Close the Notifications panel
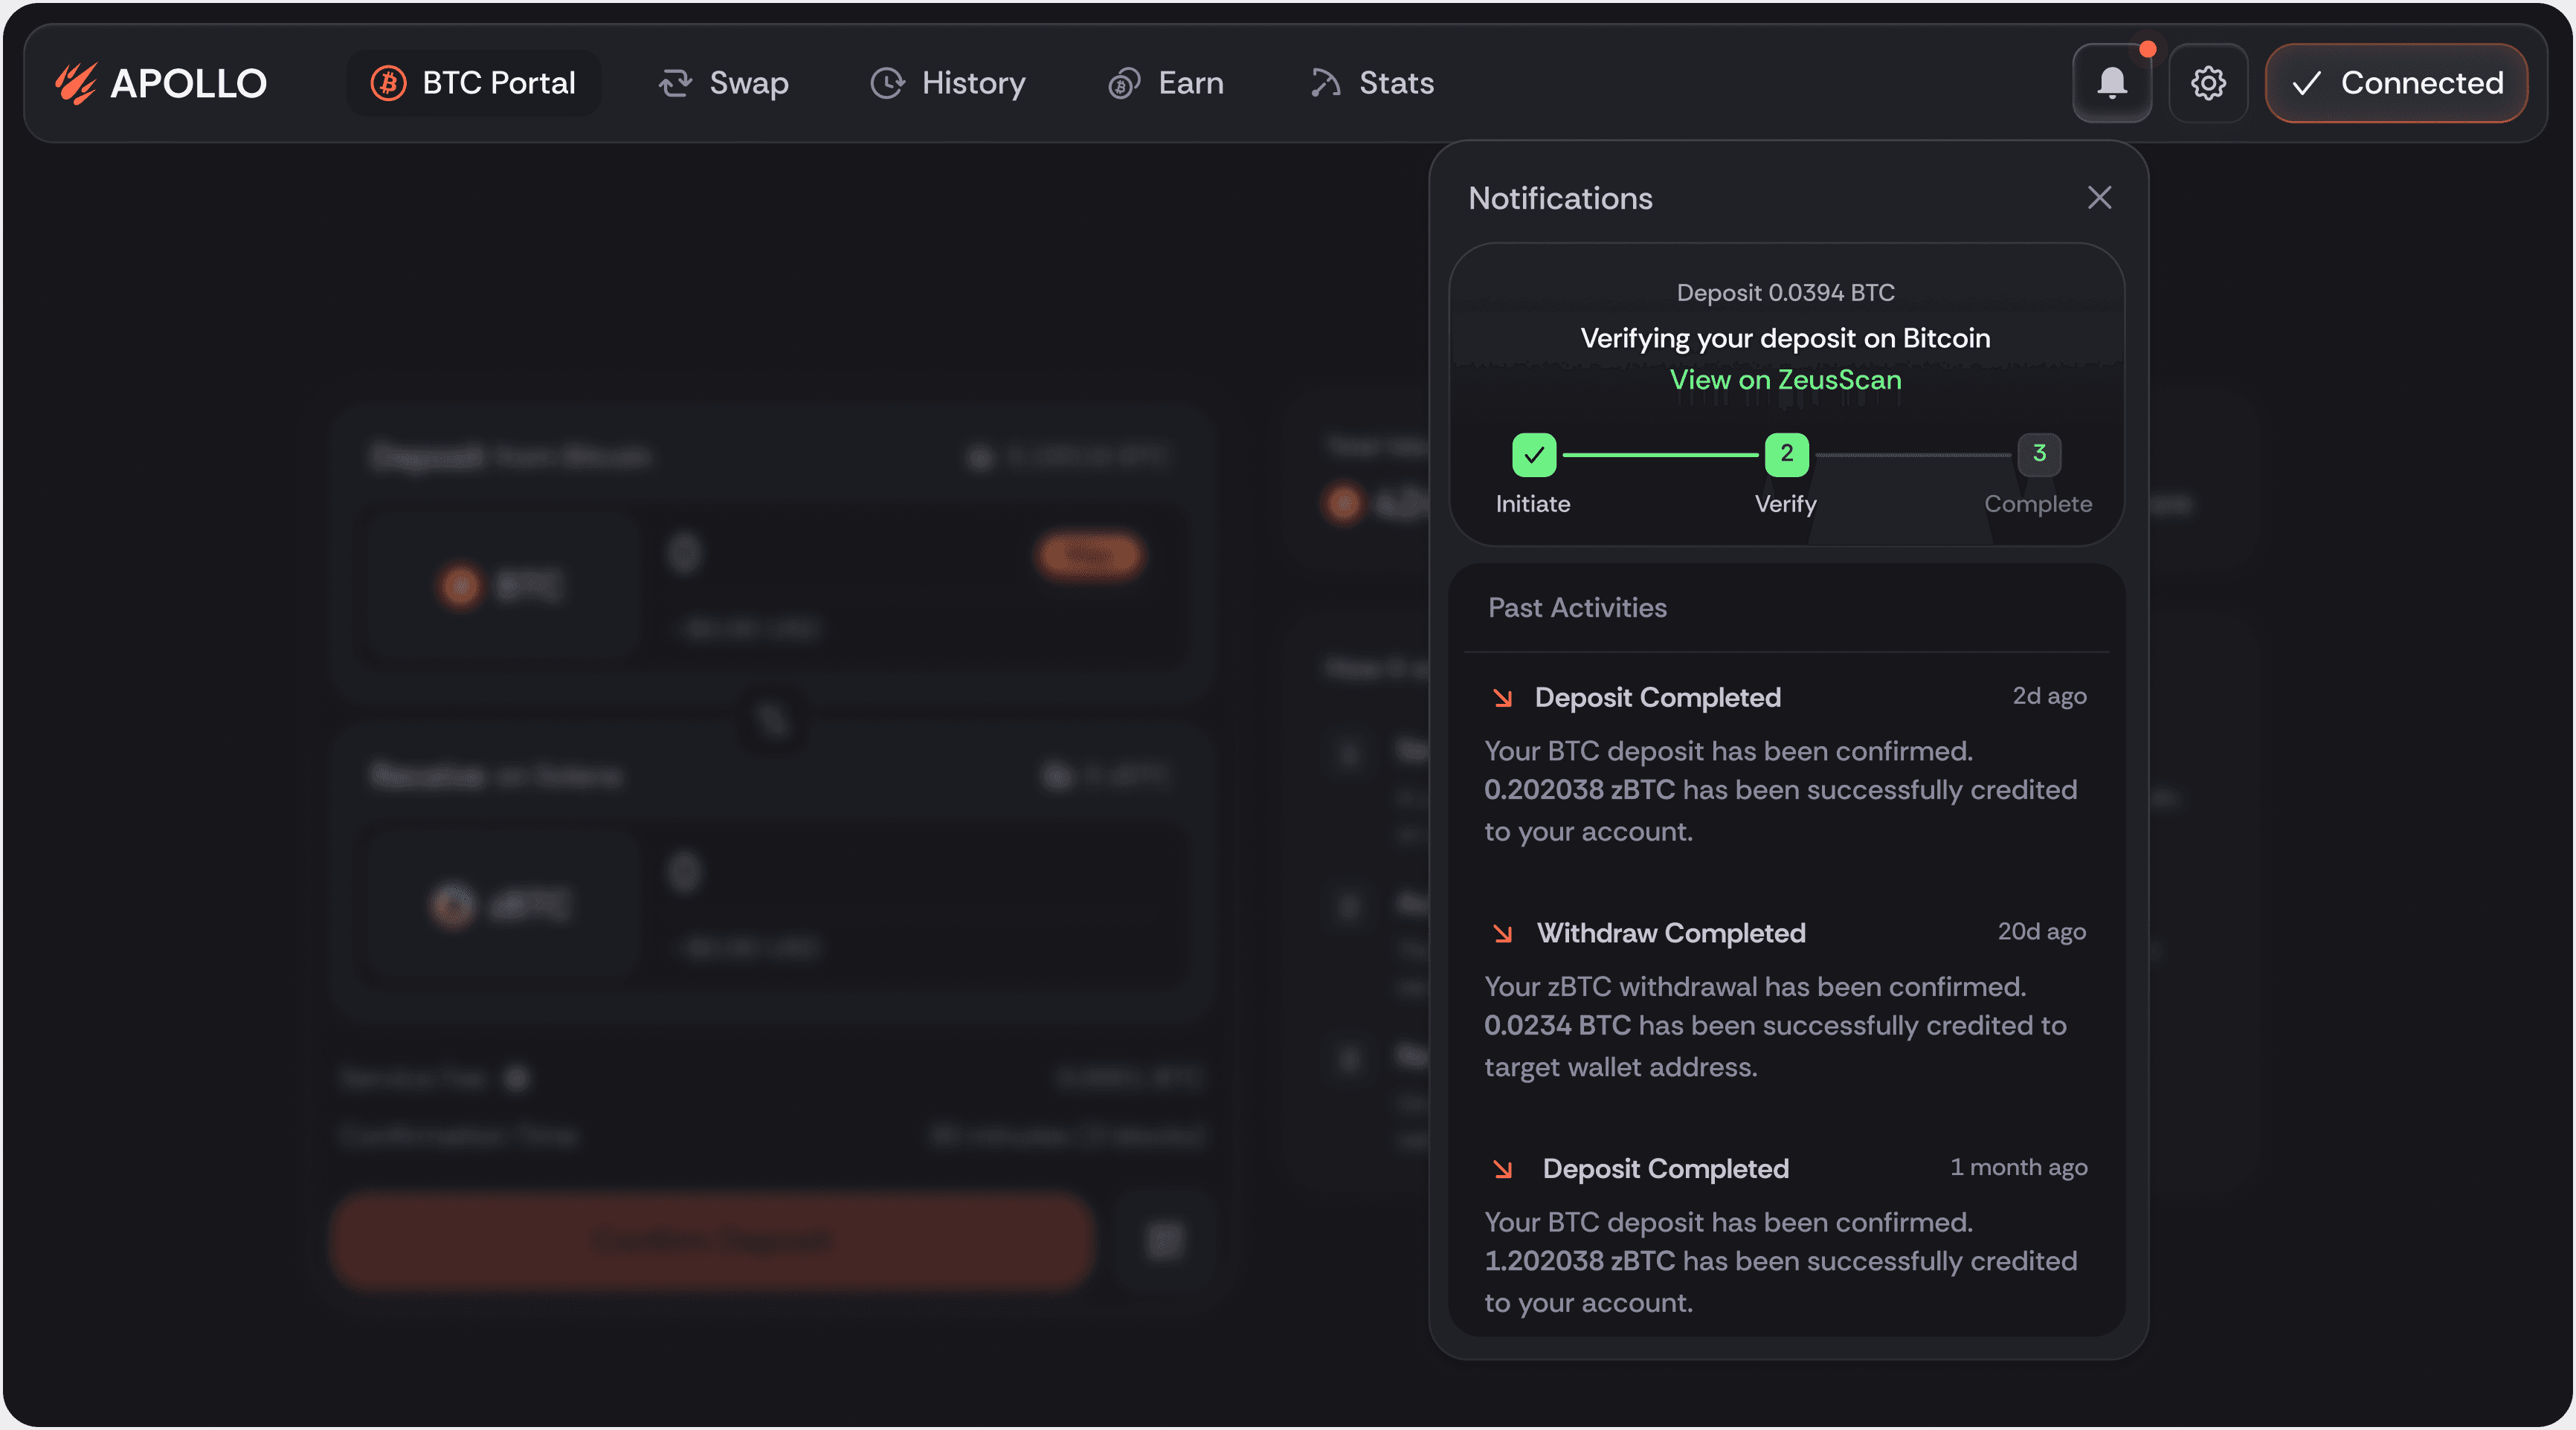The height and width of the screenshot is (1430, 2576). pos(2099,198)
